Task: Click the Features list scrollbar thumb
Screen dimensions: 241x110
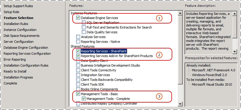Action: point(180,50)
